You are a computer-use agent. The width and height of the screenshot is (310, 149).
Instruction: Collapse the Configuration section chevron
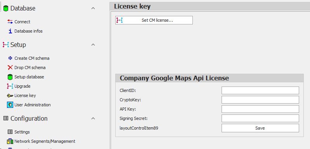tap(93, 118)
